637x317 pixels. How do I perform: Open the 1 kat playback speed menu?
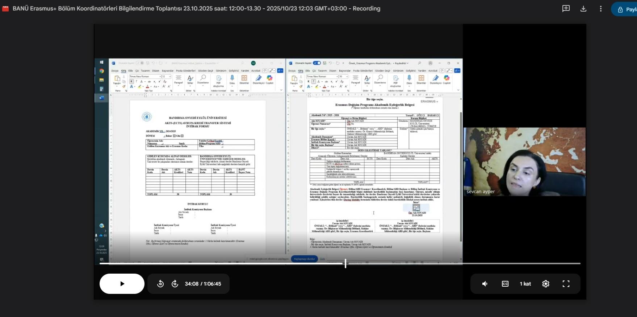point(525,284)
